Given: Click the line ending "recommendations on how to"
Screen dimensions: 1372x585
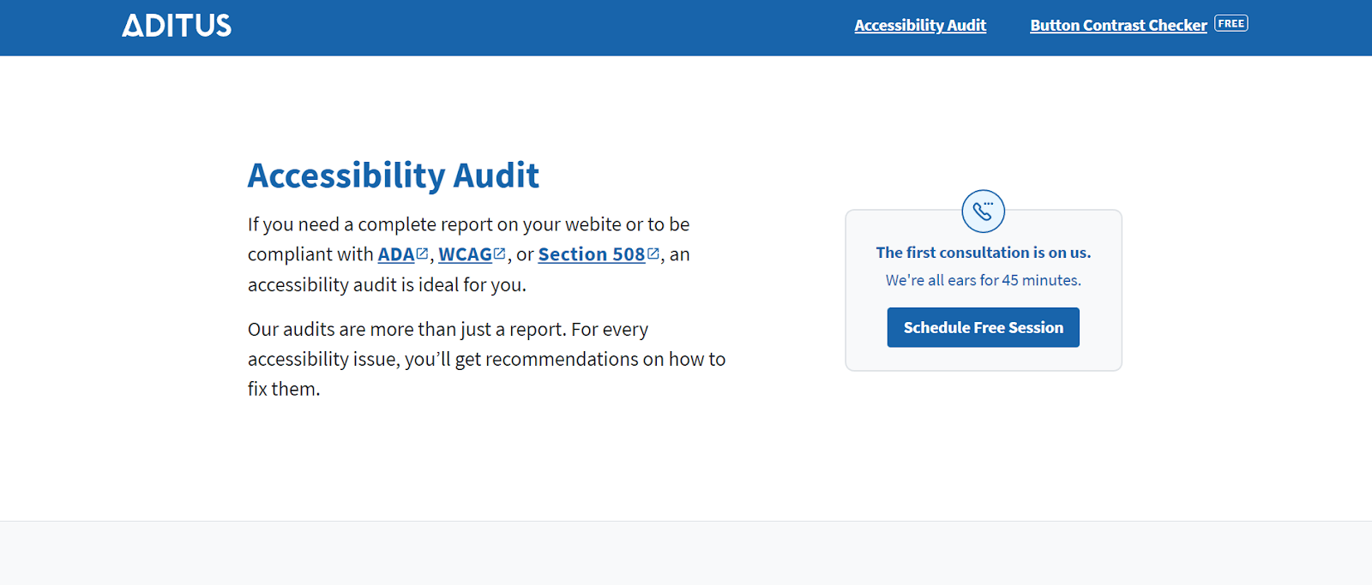Looking at the screenshot, I should pyautogui.click(x=486, y=360).
